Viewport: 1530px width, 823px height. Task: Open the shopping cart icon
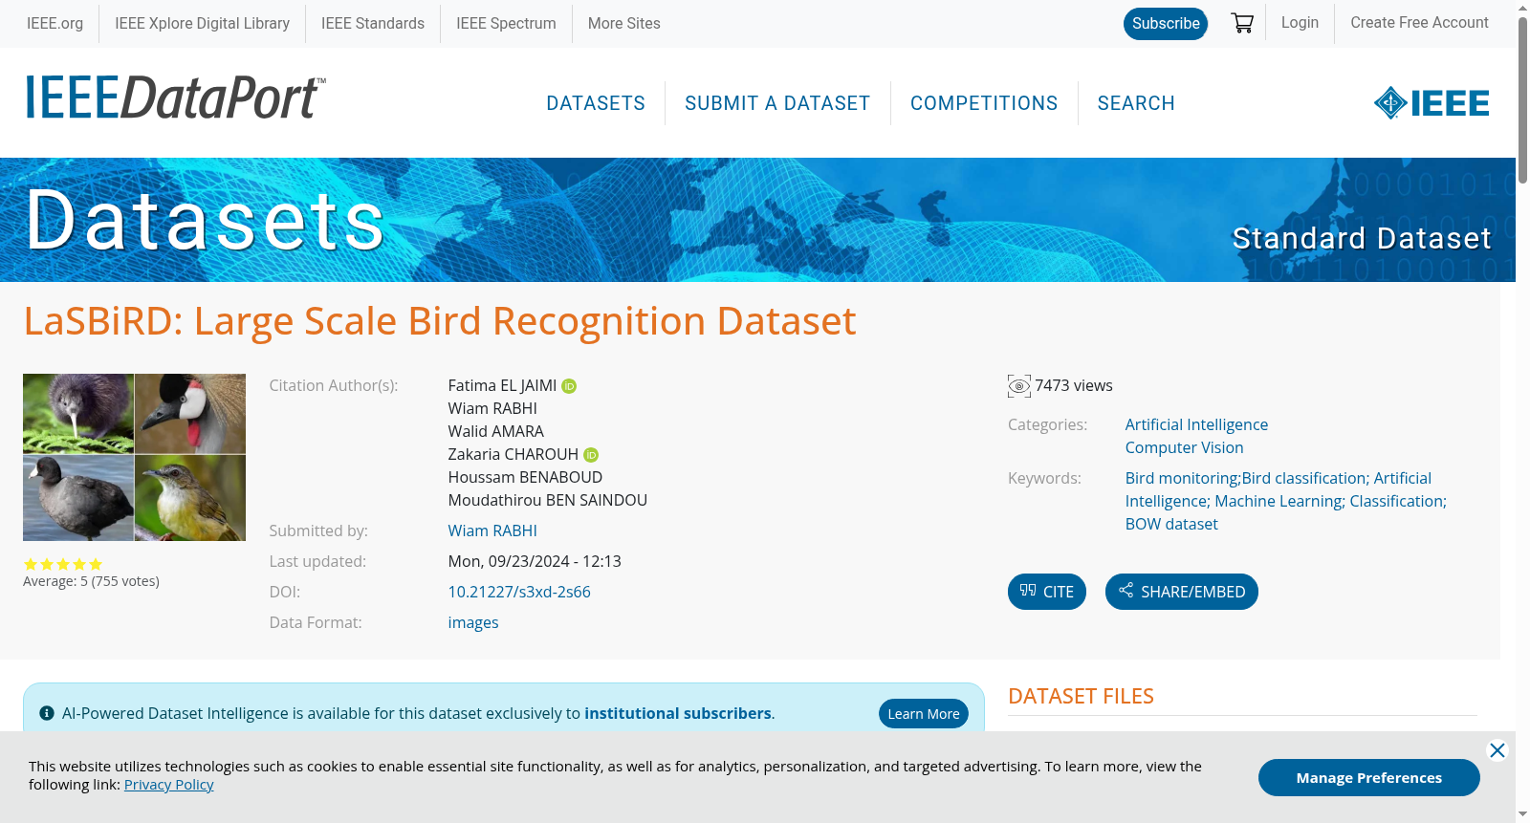[x=1242, y=23]
